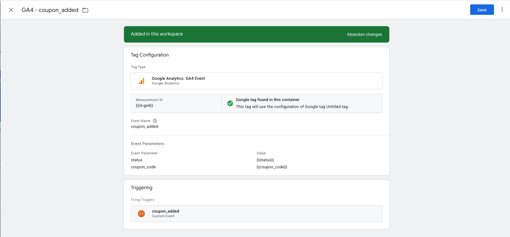Click the Measurement ID value {{id-ga4}}
This screenshot has width=510, height=237.
144,105
